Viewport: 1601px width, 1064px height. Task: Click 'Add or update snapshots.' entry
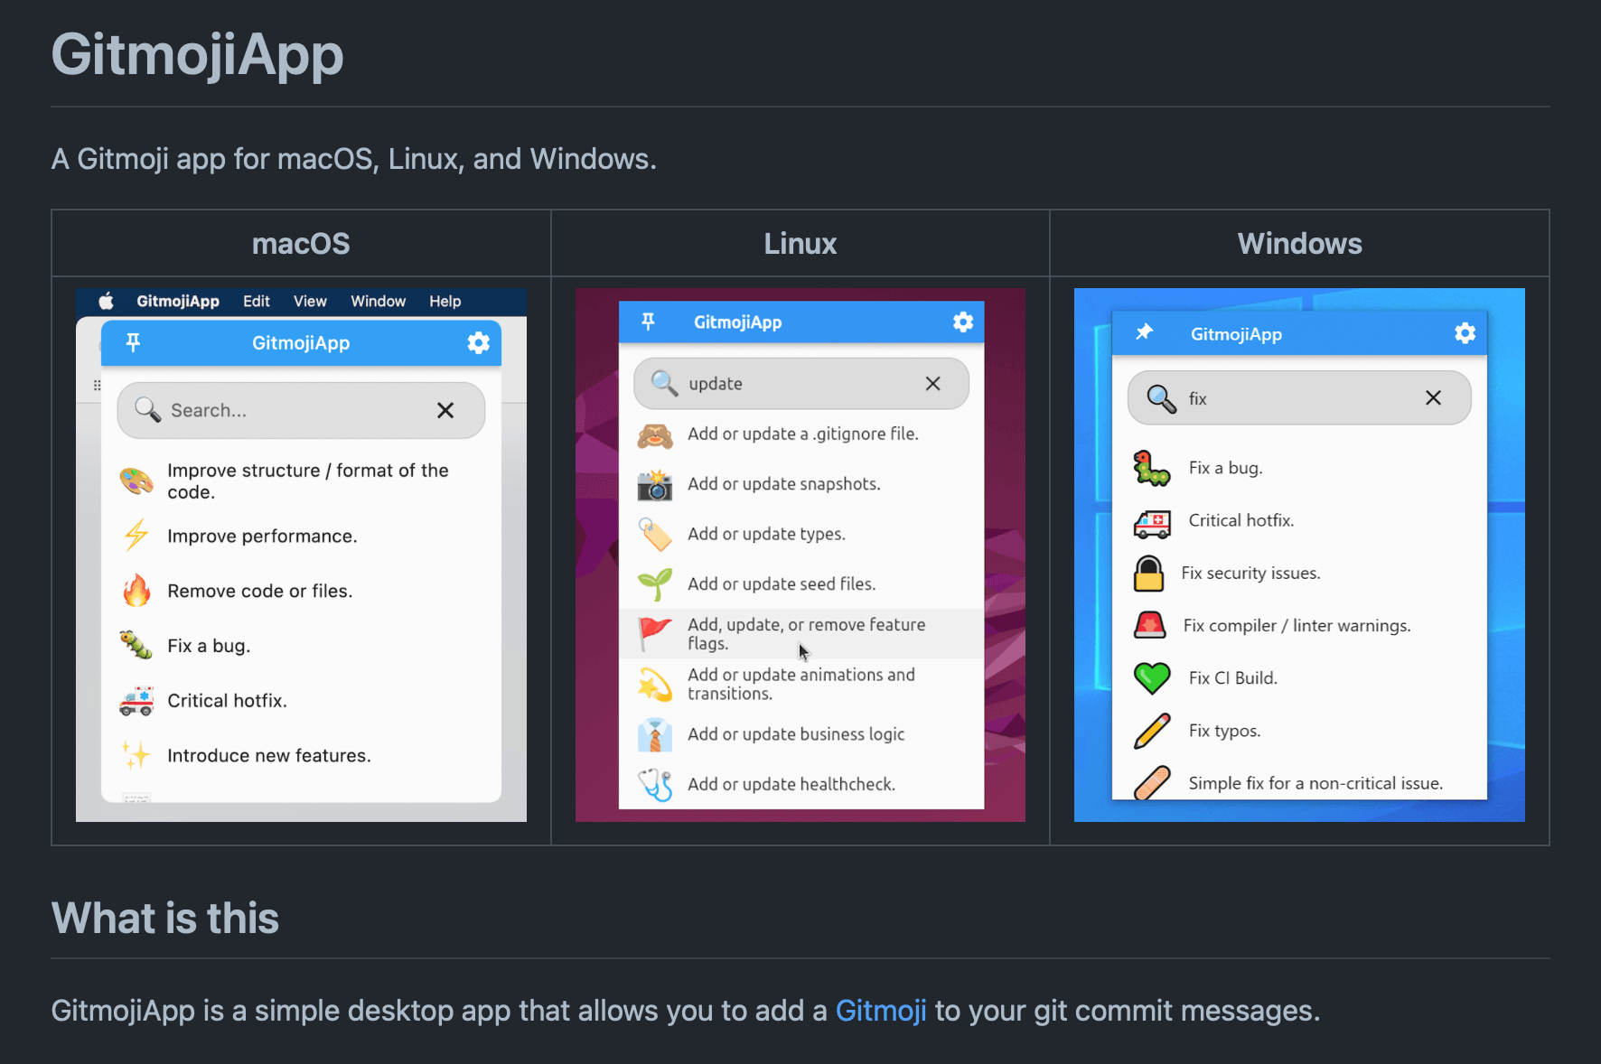(x=784, y=483)
